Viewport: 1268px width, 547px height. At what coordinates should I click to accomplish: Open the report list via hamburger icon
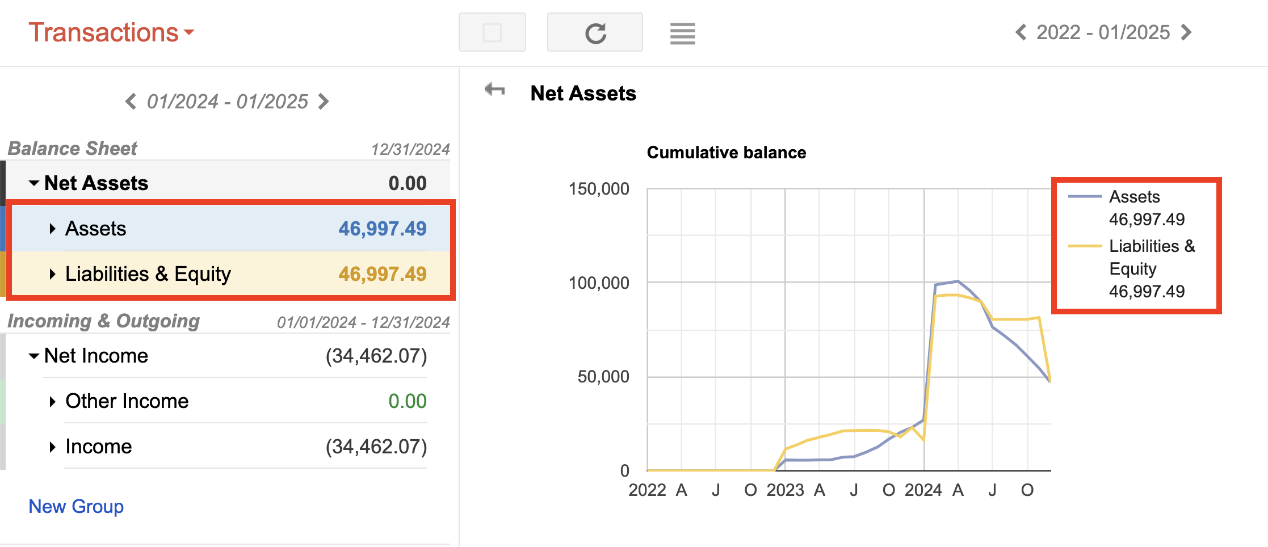682,34
